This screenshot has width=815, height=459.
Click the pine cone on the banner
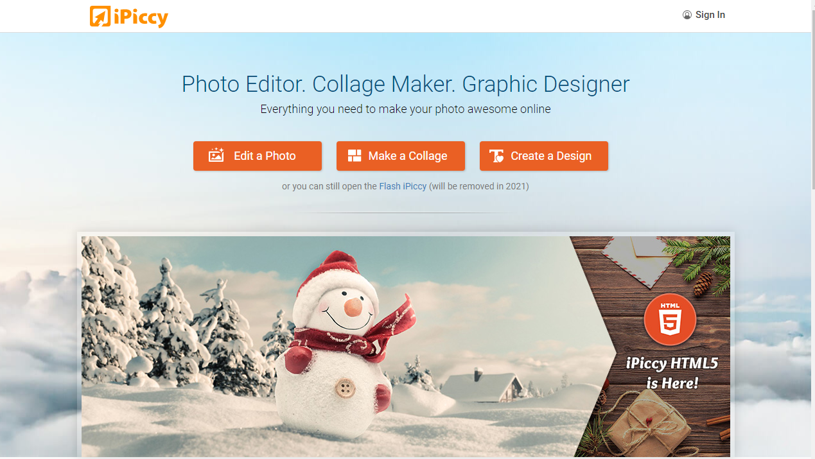pos(703,283)
